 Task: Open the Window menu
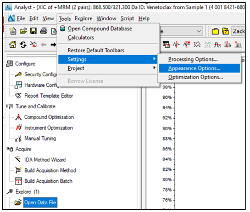coord(107,19)
